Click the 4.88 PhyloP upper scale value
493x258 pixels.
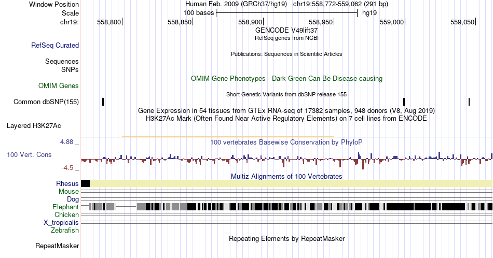pyautogui.click(x=66, y=142)
